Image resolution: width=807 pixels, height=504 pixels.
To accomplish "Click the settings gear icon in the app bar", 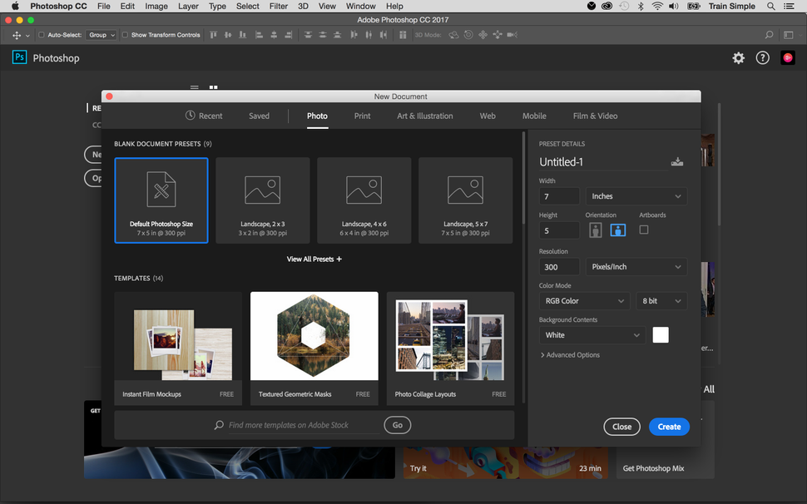I will coord(738,58).
